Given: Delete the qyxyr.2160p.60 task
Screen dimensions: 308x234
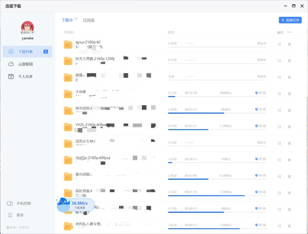Looking at the screenshot, I should 289,44.
